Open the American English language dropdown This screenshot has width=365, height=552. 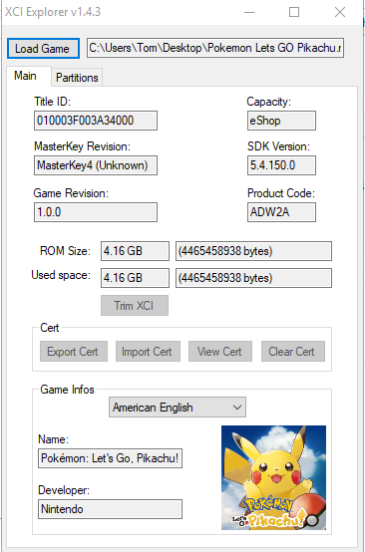[x=178, y=408]
